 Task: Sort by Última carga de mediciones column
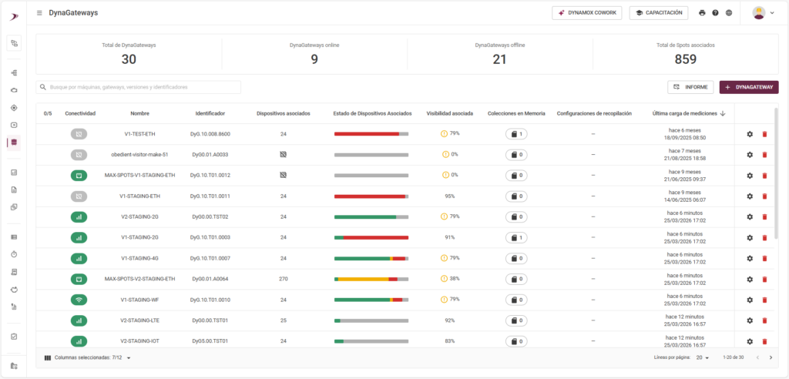(x=689, y=113)
